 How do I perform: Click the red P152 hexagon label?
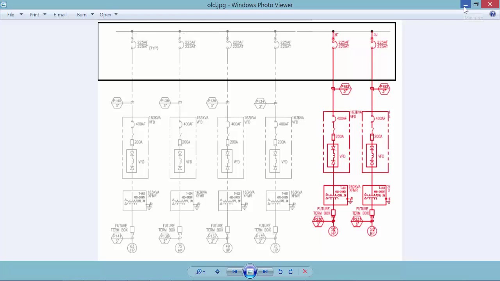[345, 89]
